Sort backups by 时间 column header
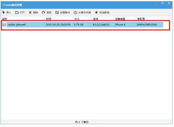174x127 pixels. click(48, 19)
